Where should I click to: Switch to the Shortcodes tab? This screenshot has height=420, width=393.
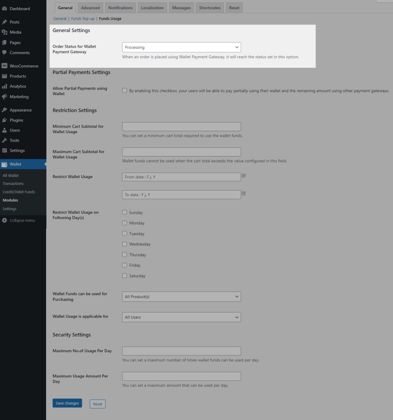click(x=210, y=8)
